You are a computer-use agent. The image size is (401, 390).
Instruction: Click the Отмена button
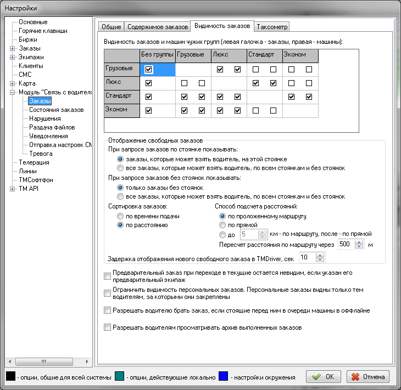pos(368,377)
